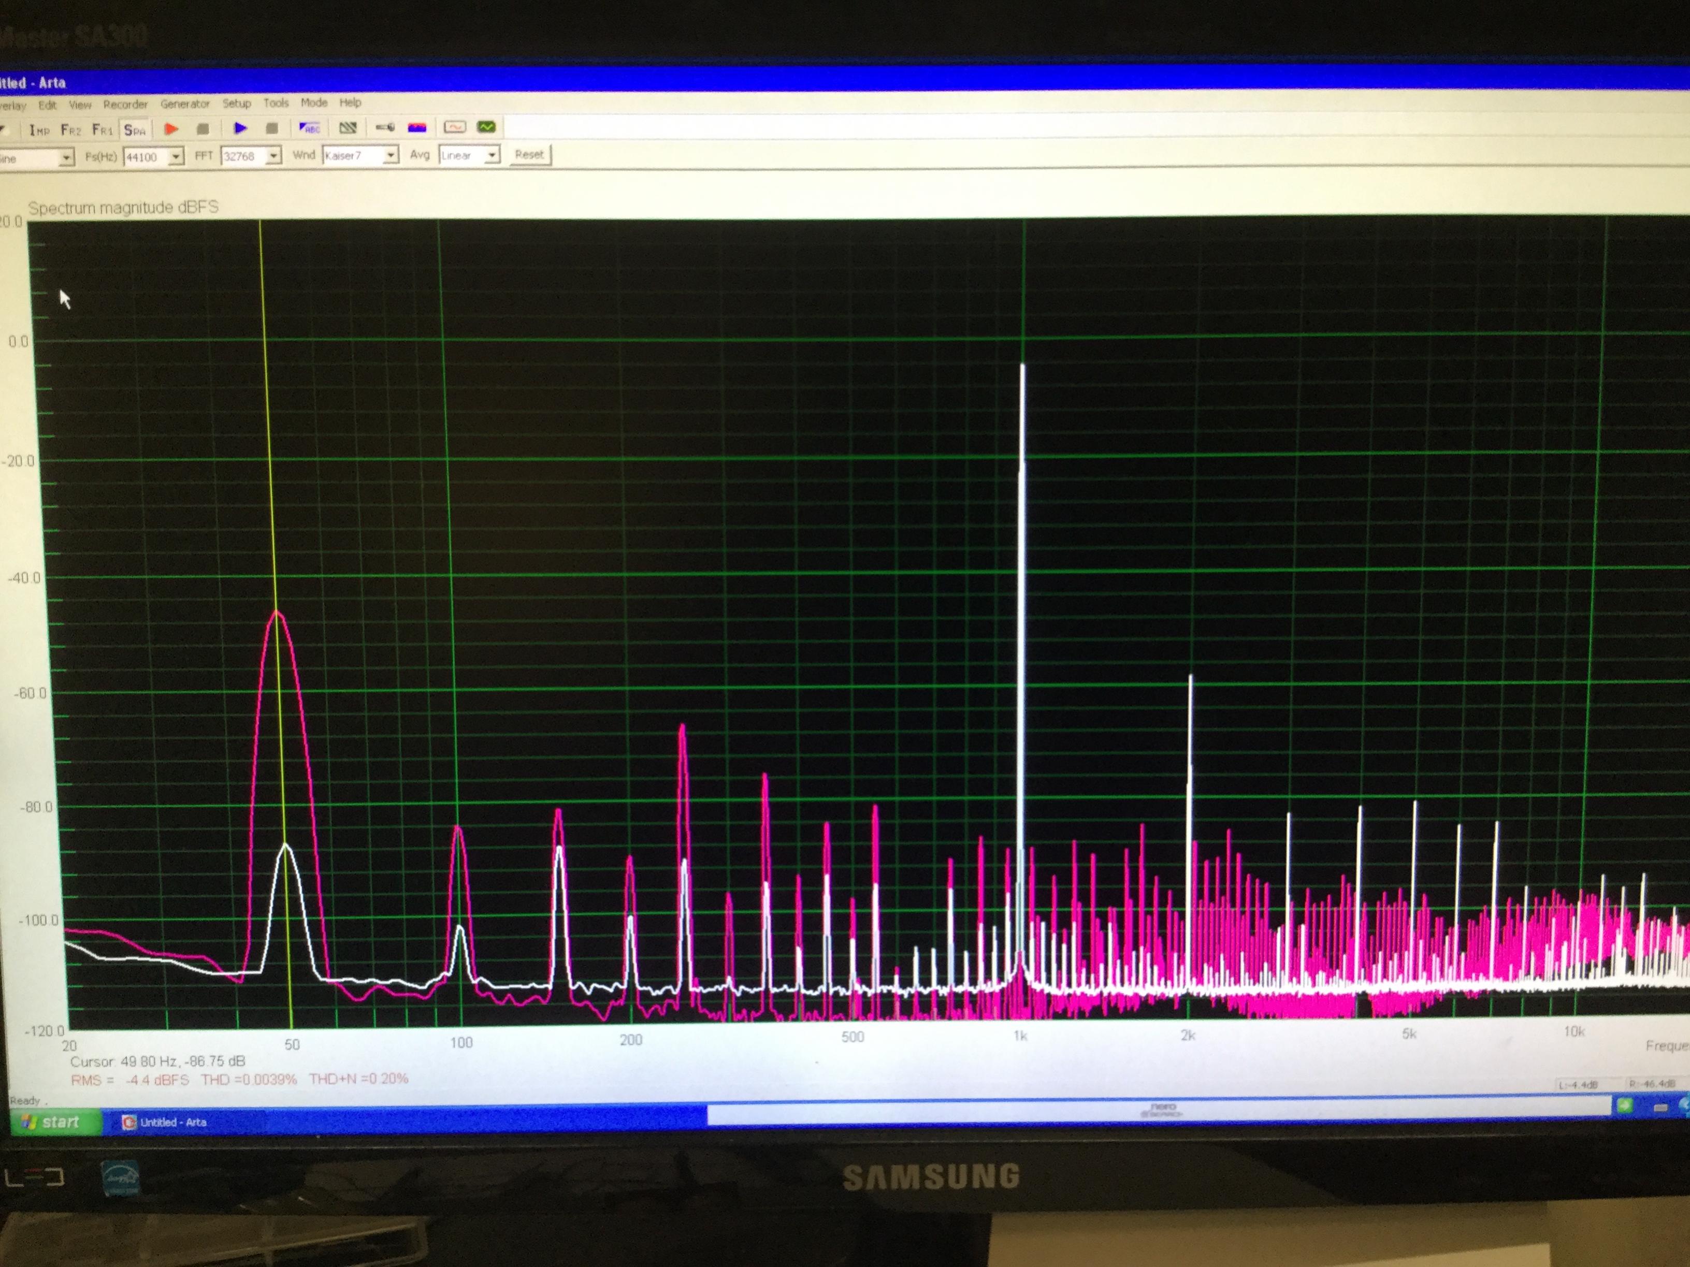Open the Help menu
The image size is (1690, 1267).
pos(350,103)
